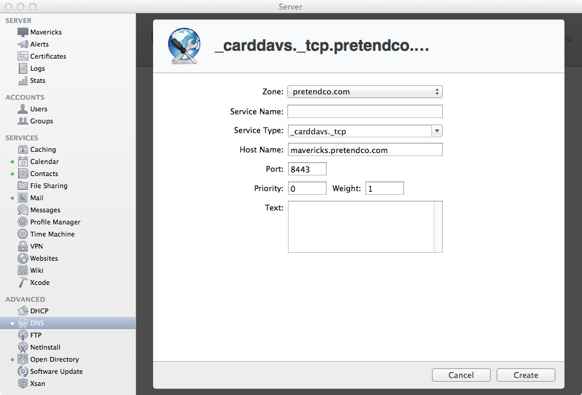Open the Messages service icon
Image resolution: width=582 pixels, height=395 pixels.
[x=22, y=210]
